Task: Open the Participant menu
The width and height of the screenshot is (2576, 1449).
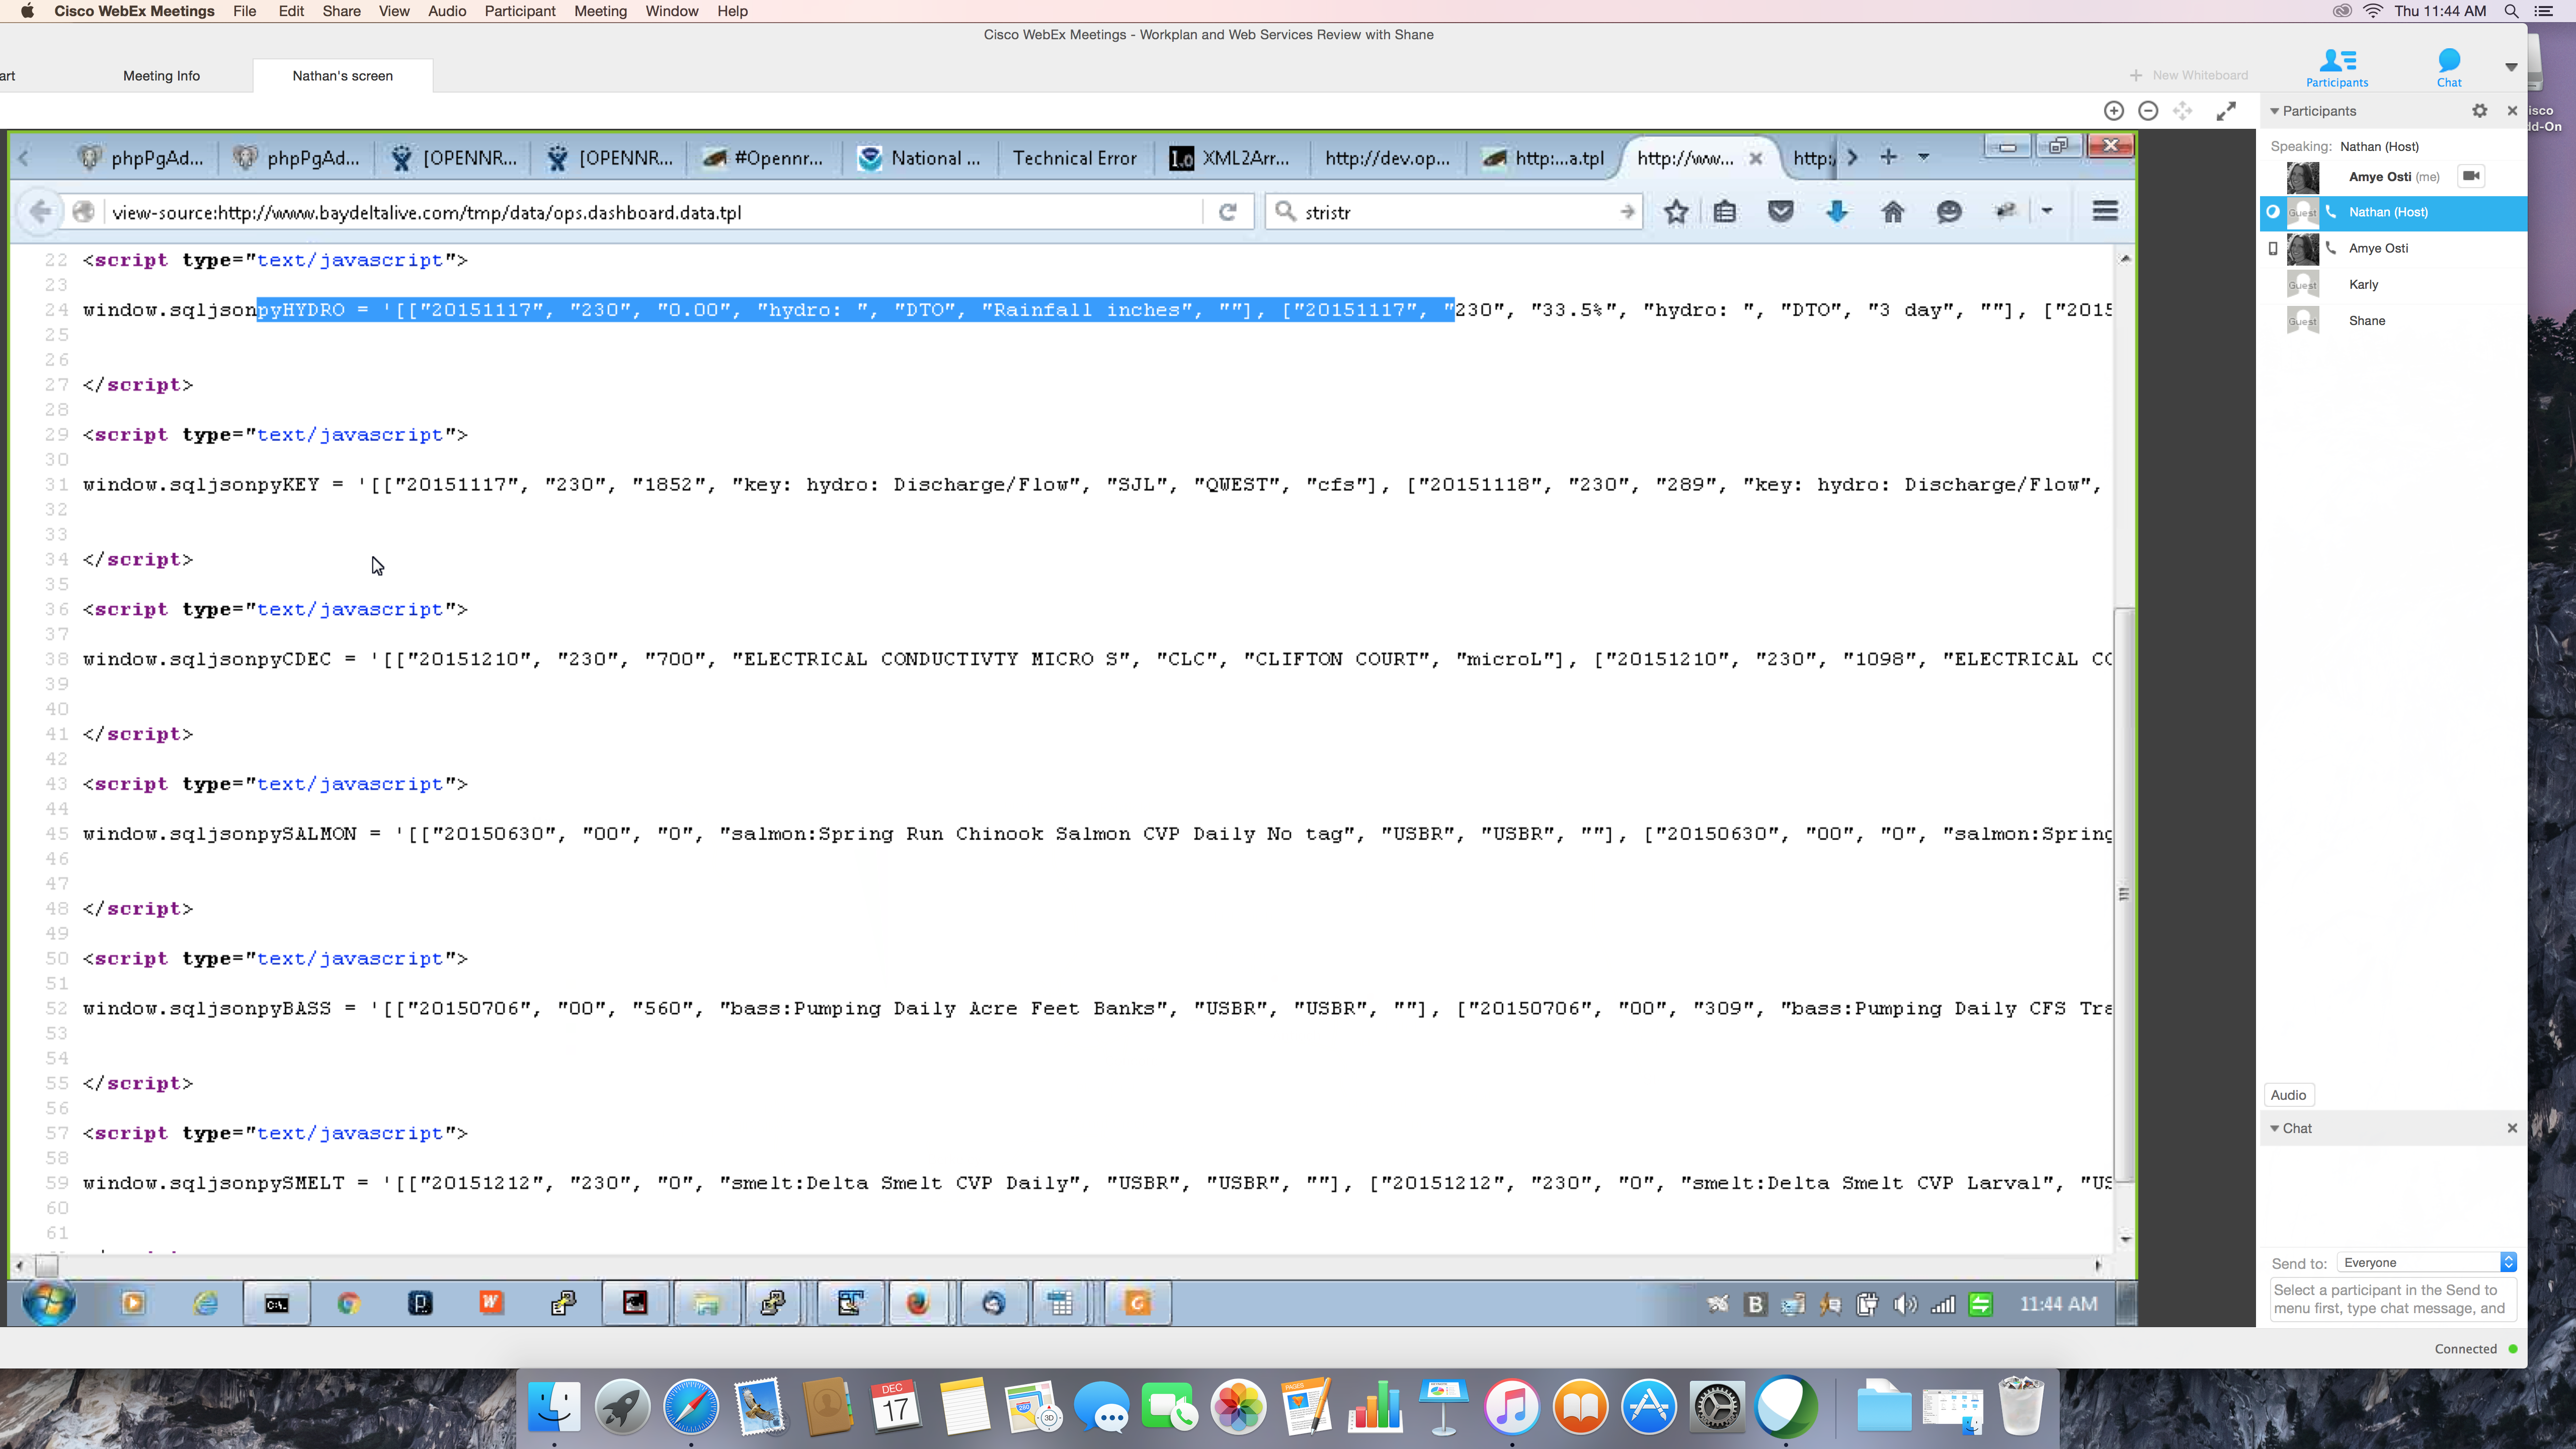Action: 520,11
